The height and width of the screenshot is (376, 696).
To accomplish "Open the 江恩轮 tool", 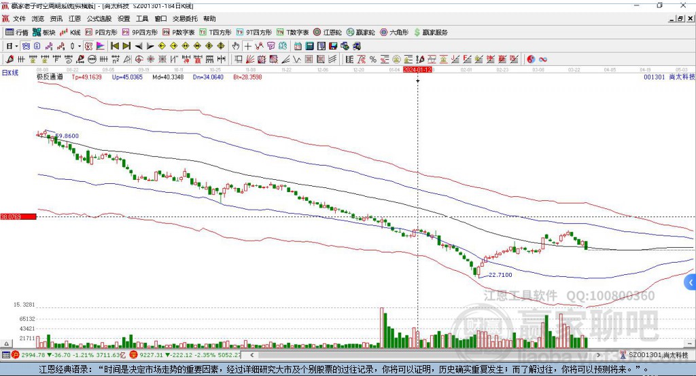I will 328,33.
